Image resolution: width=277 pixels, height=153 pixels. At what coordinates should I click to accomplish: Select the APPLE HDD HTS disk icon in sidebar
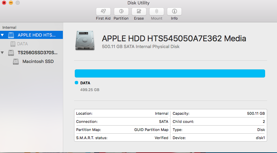tap(11, 35)
